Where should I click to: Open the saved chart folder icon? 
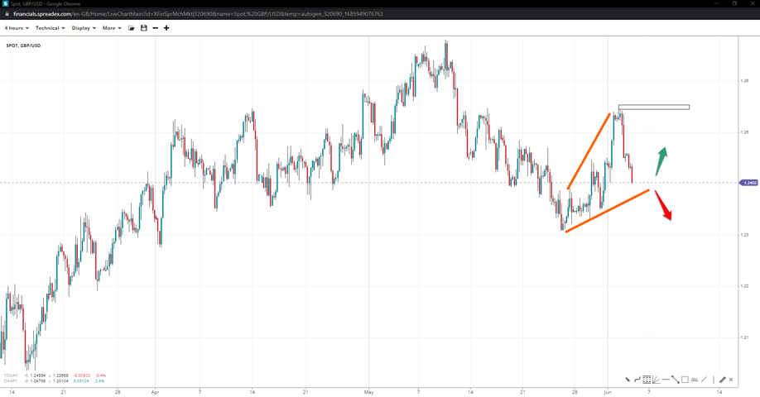(132, 28)
